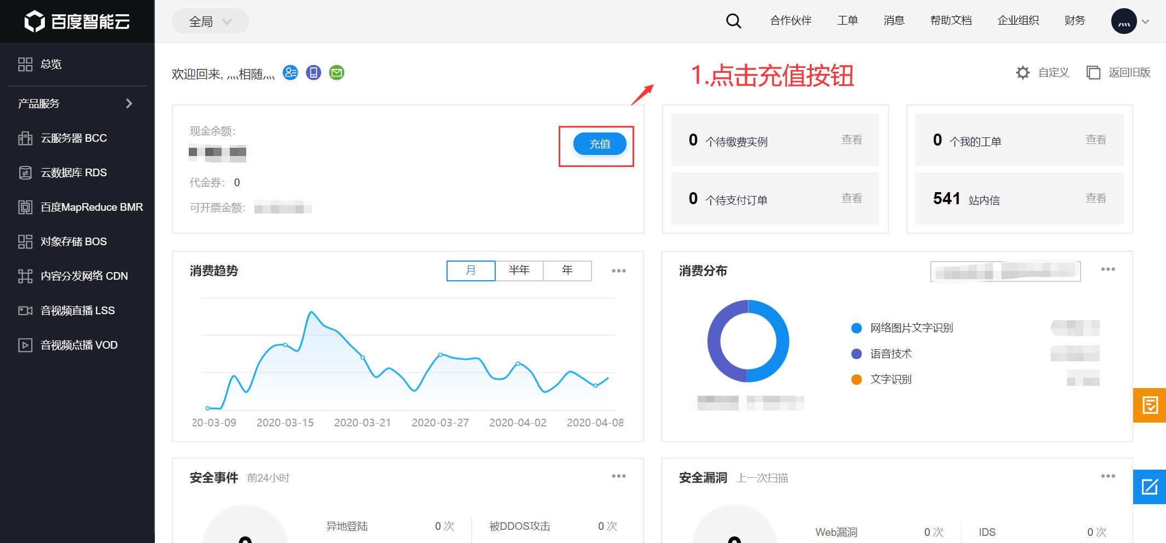1166x543 pixels.
Task: Click the 对象存储 BOS icon
Action: [25, 241]
